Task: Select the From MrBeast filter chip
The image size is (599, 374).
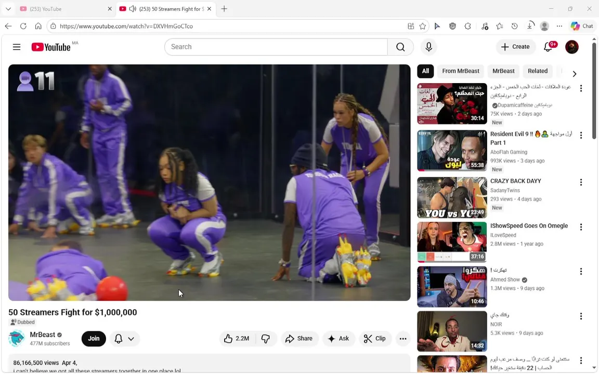Action: pyautogui.click(x=460, y=71)
